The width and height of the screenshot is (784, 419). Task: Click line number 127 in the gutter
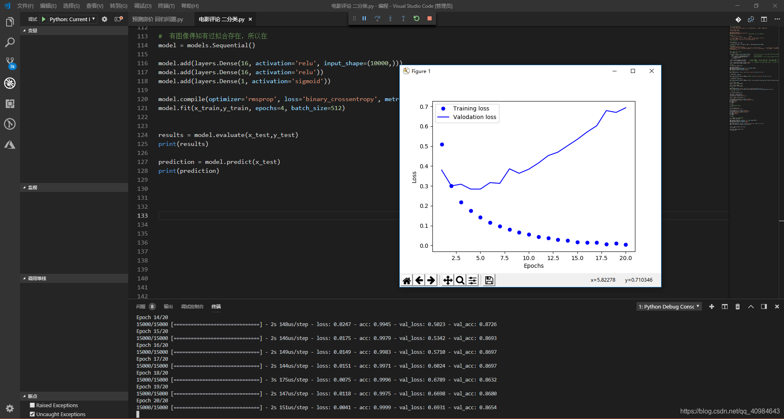pyautogui.click(x=143, y=162)
